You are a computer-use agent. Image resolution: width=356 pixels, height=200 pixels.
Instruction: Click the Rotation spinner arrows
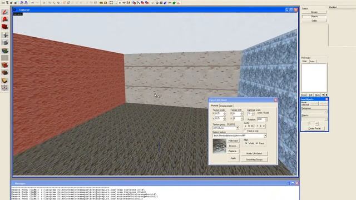266,119
